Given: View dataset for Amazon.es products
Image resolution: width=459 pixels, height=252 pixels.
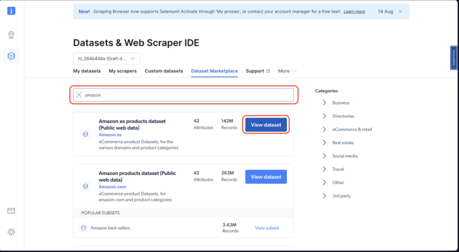Looking at the screenshot, I should [x=266, y=125].
